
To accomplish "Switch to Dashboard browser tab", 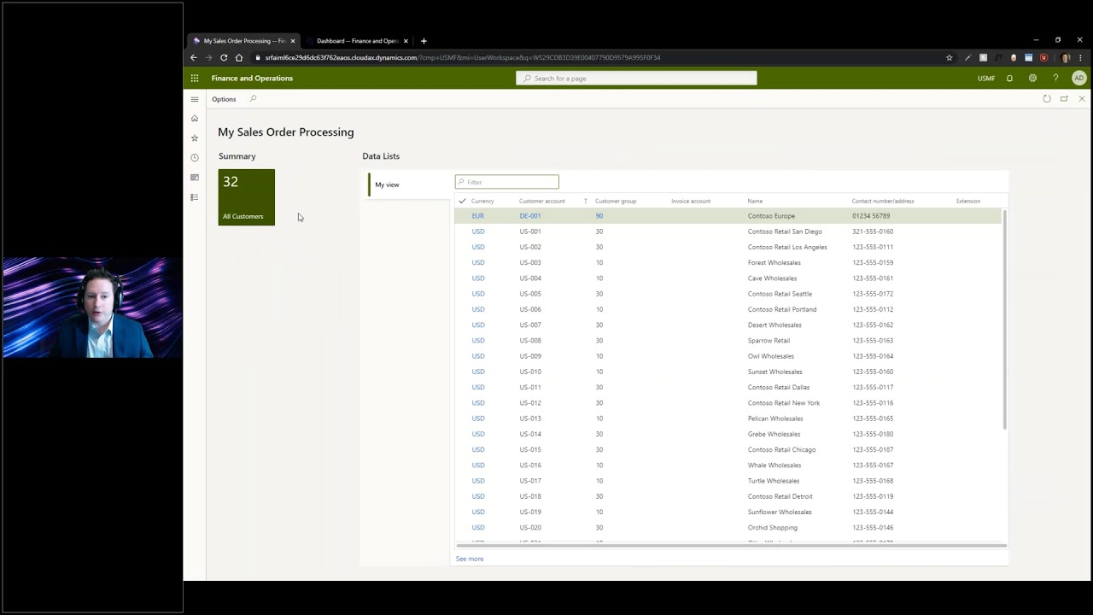I will point(357,40).
